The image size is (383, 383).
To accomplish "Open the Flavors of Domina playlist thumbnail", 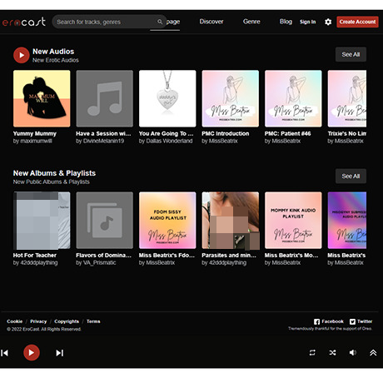I will point(105,221).
